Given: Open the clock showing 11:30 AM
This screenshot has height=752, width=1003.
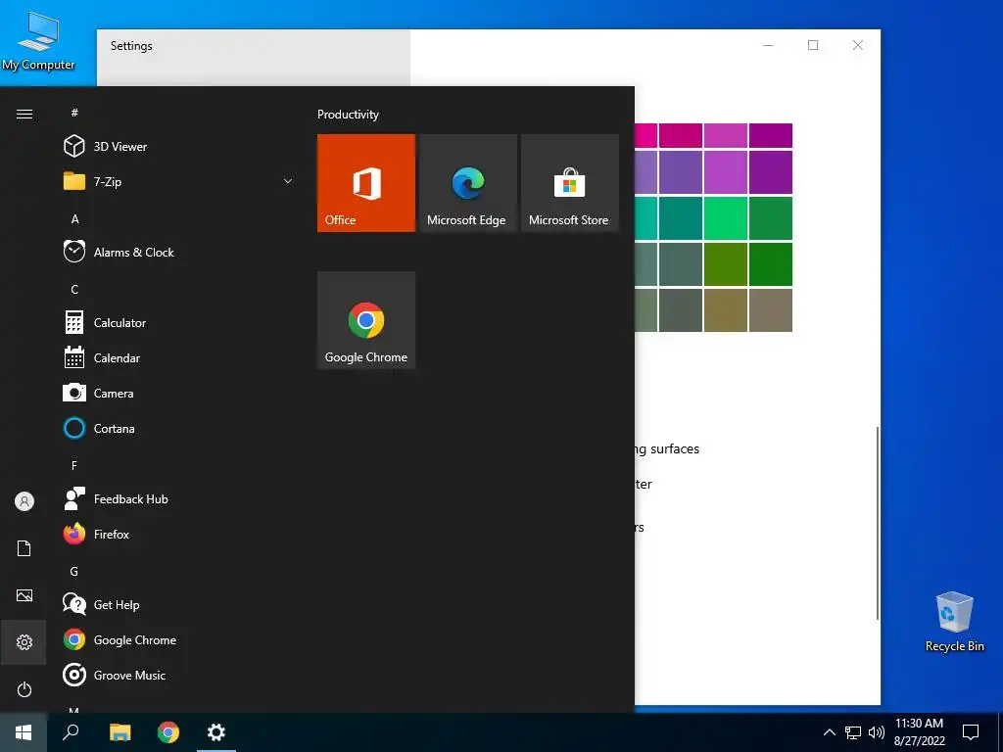Looking at the screenshot, I should 919,732.
